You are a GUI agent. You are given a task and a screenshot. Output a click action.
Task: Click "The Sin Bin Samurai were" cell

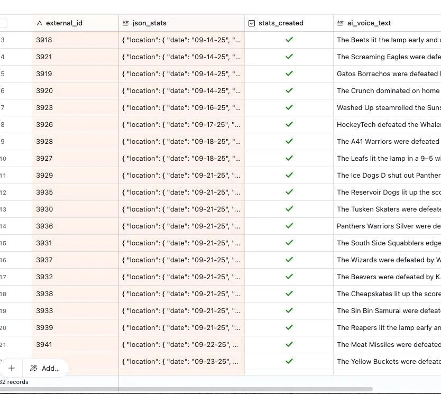point(387,311)
